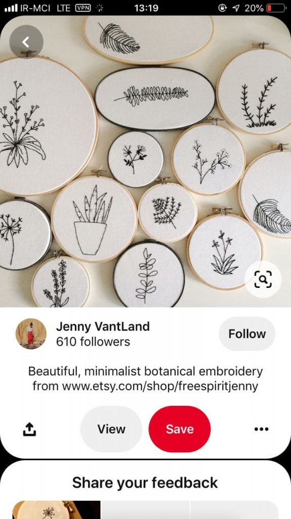Open the Jenny VantLand name link
The image size is (291, 519).
pos(103,326)
